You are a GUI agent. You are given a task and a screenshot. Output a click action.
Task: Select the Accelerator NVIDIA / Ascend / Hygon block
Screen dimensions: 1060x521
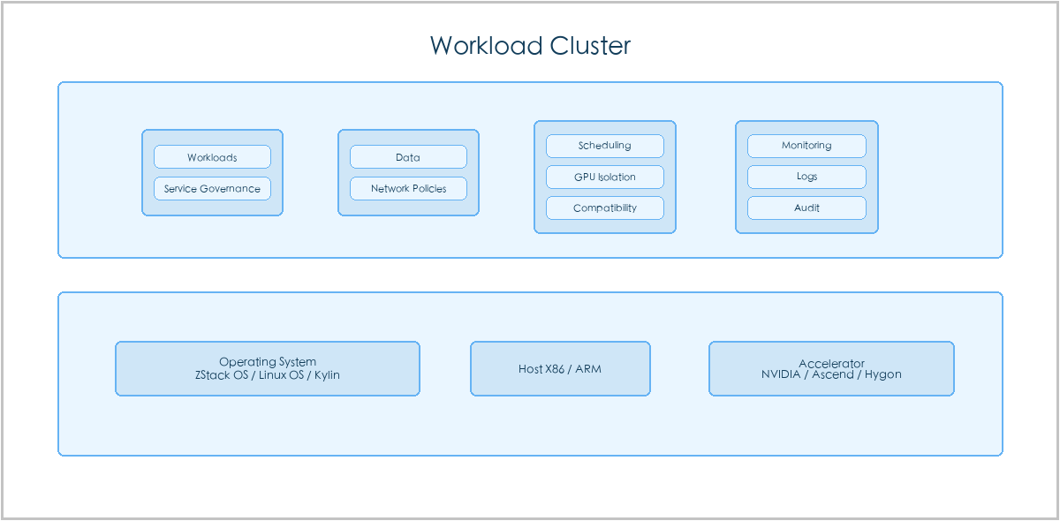831,368
